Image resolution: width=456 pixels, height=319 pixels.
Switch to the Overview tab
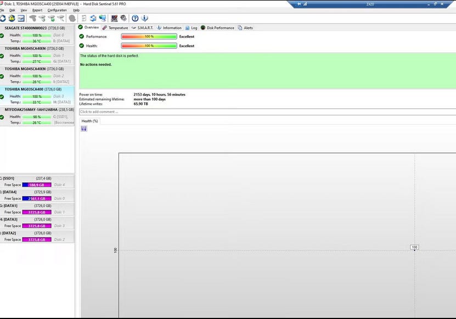coord(89,27)
